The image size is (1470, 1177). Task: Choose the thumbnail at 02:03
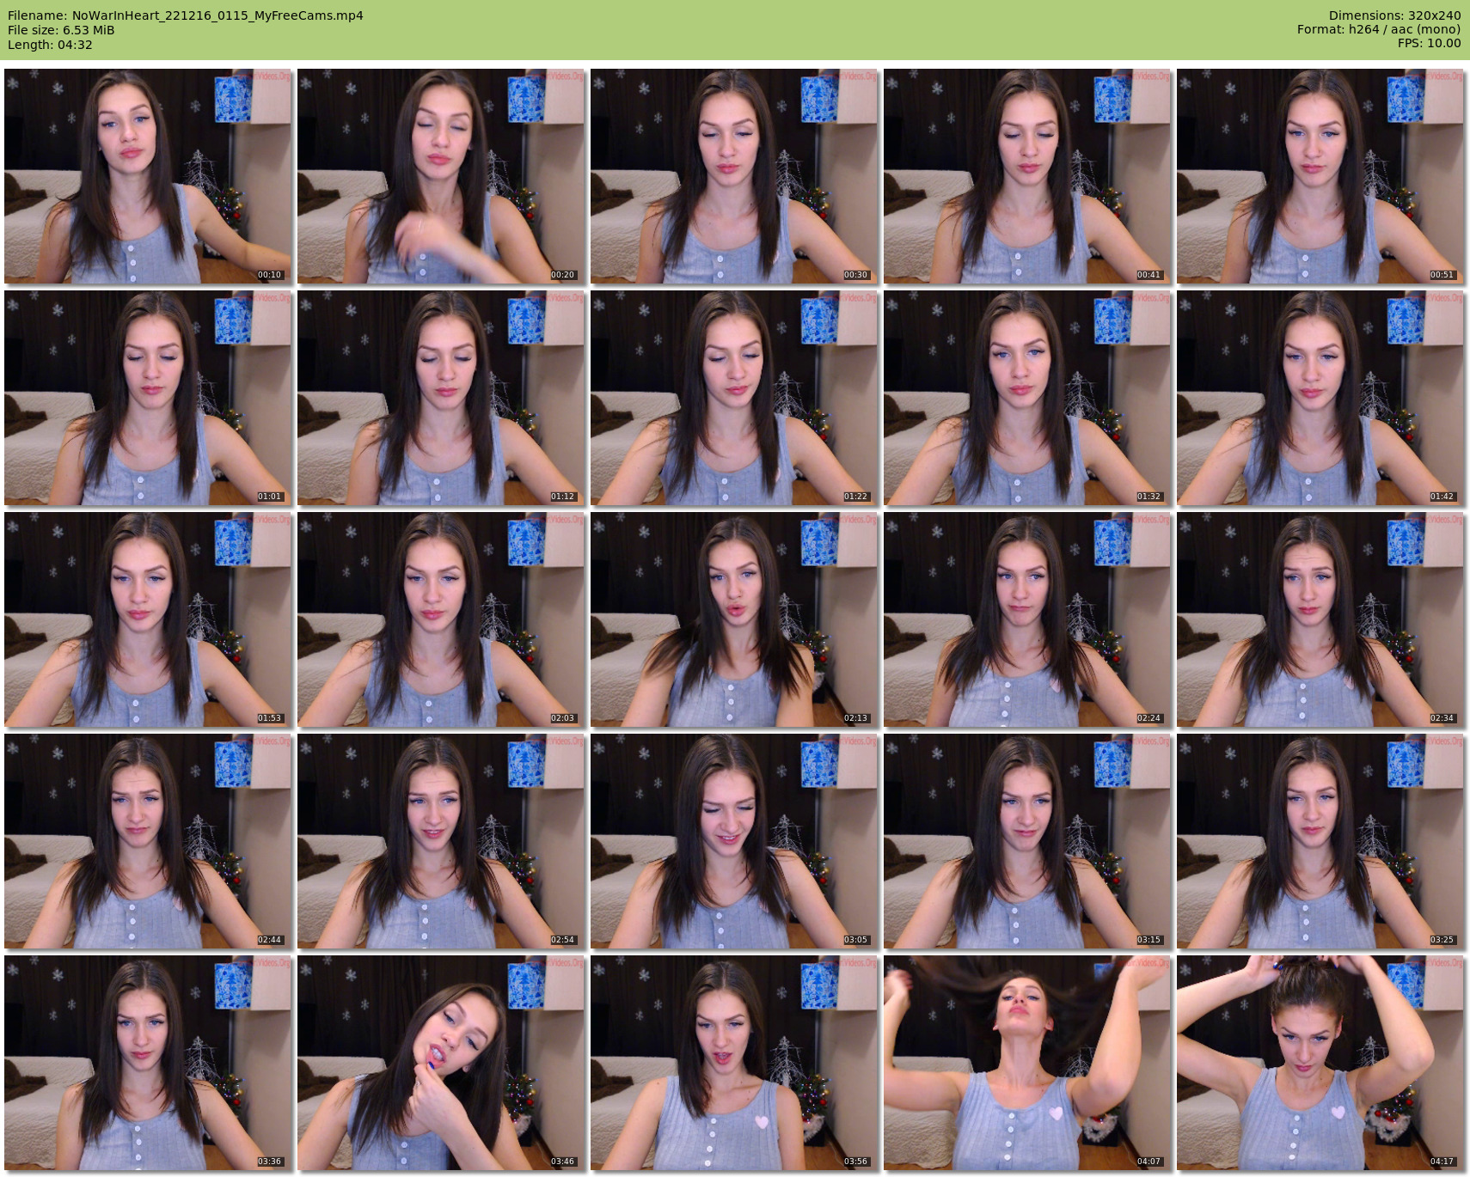tap(441, 619)
